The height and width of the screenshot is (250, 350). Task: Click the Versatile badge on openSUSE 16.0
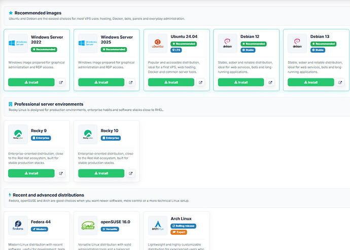pos(110,229)
